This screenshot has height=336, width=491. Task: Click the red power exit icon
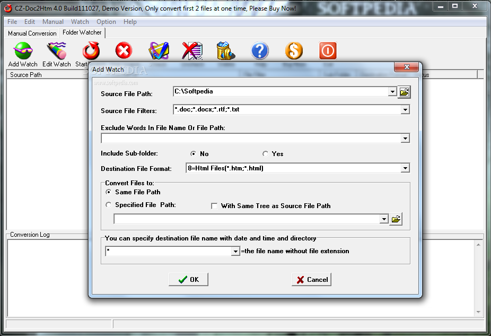pyautogui.click(x=328, y=51)
